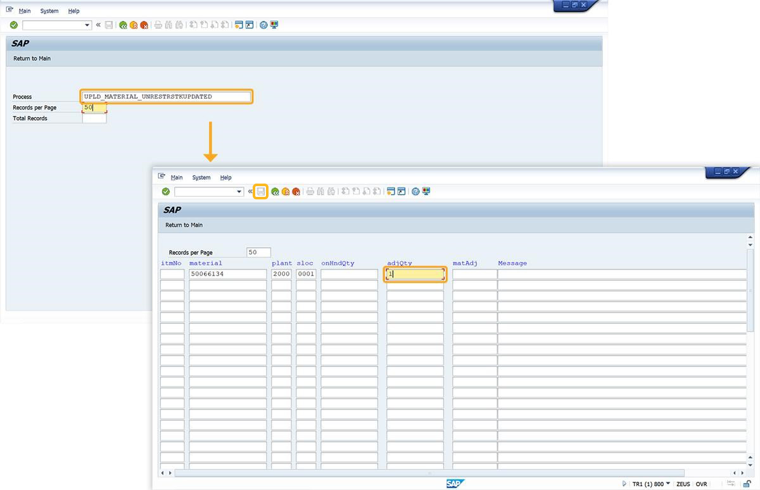This screenshot has height=490, width=760.
Task: Expand TR1 (1) 800 system dropdown
Action: pos(668,484)
